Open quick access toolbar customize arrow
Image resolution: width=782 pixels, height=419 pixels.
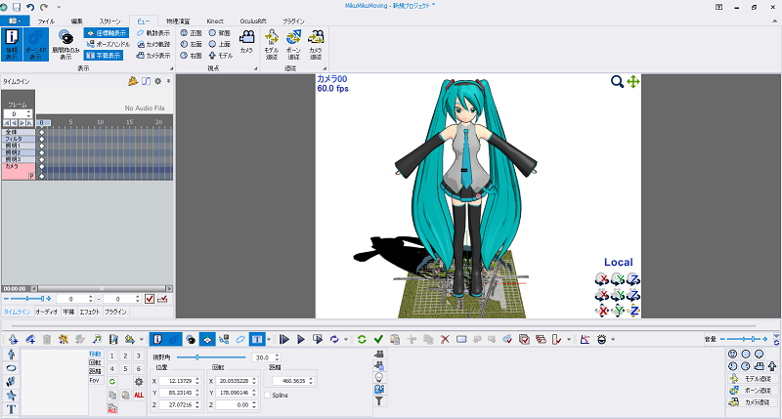coord(59,7)
